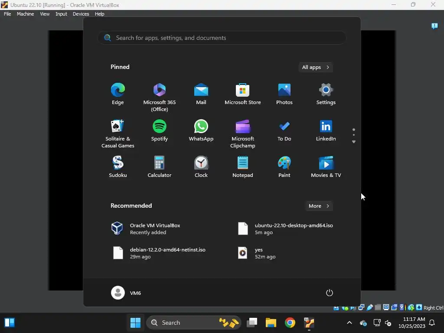Viewport: 444px width, 333px height.
Task: Expand All apps list
Action: tap(316, 67)
